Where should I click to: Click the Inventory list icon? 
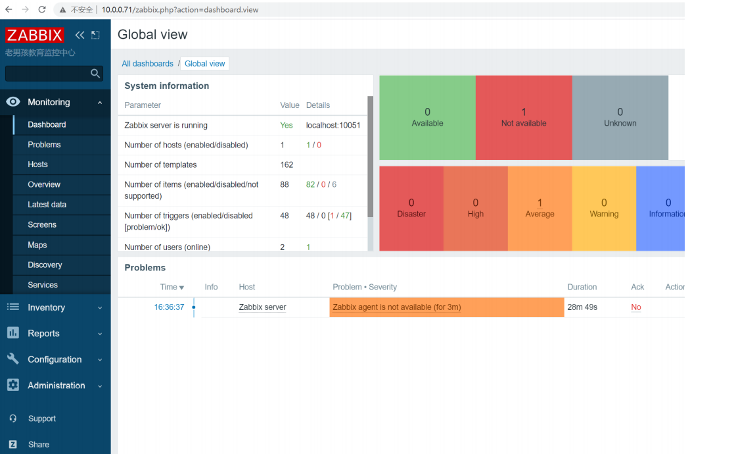coord(13,307)
